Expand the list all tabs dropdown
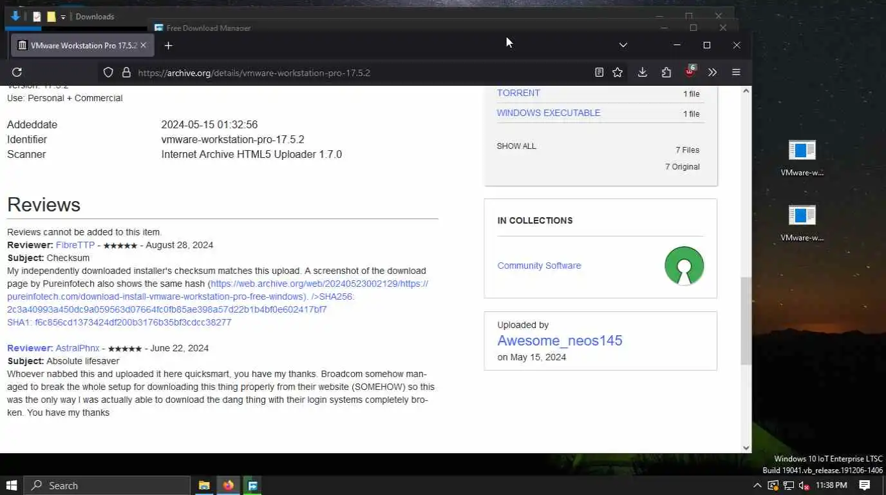The image size is (886, 495). point(623,45)
